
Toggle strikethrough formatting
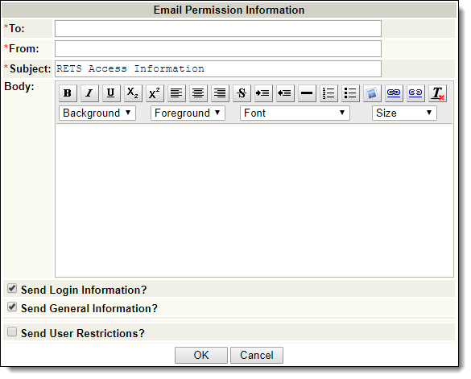(x=242, y=93)
